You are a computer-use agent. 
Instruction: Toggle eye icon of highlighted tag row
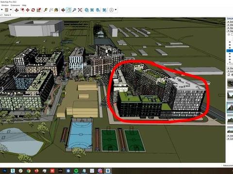pos(230,51)
